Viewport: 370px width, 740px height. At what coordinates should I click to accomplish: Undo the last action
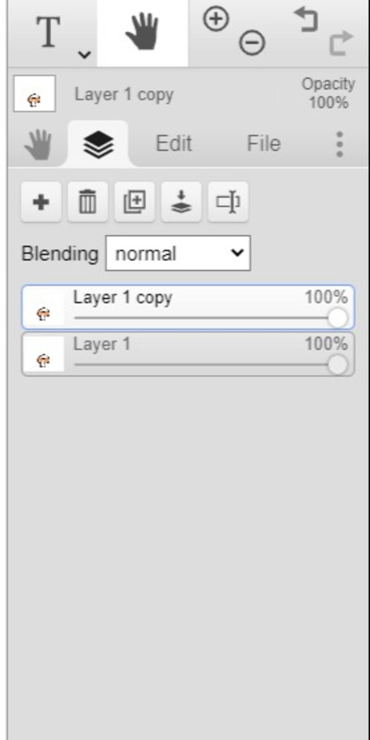coord(306,20)
